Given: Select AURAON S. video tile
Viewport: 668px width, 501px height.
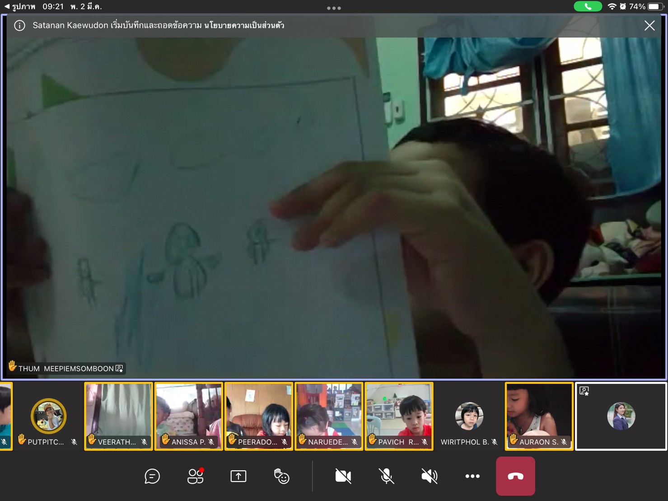Looking at the screenshot, I should 539,416.
